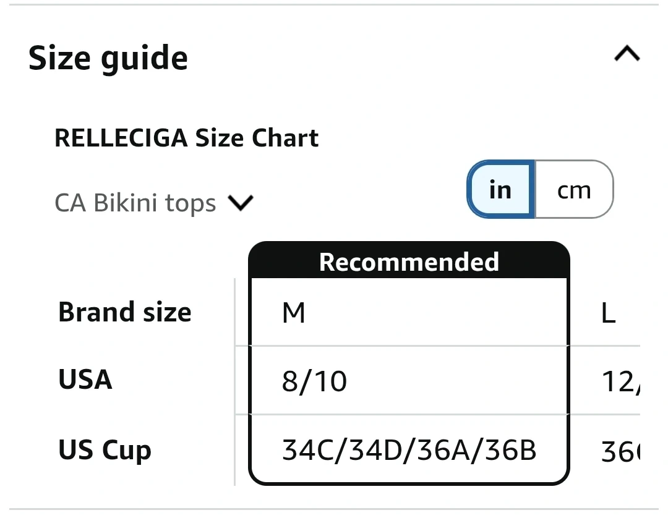Select the USA size cell starting with 12

coord(619,383)
